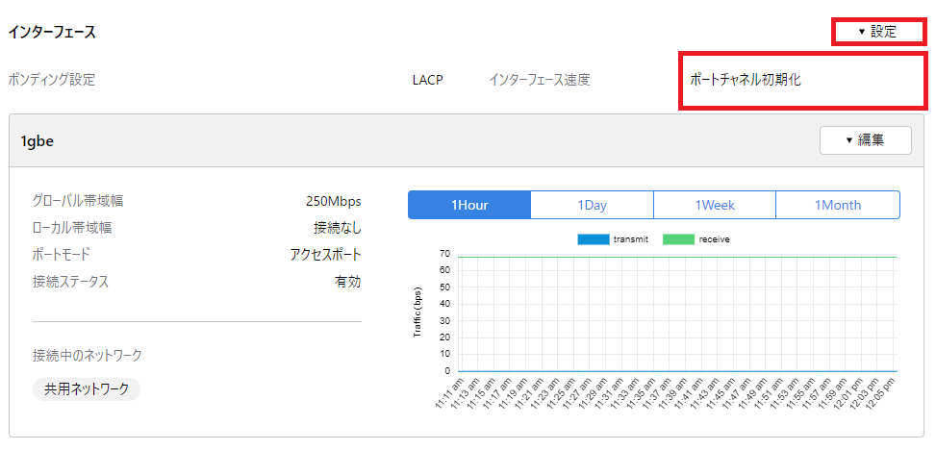This screenshot has width=936, height=450.
Task: Click the アクセスポート port mode value
Action: 325,255
